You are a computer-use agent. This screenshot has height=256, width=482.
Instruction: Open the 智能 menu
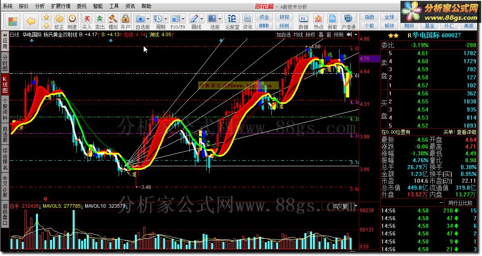98,6
